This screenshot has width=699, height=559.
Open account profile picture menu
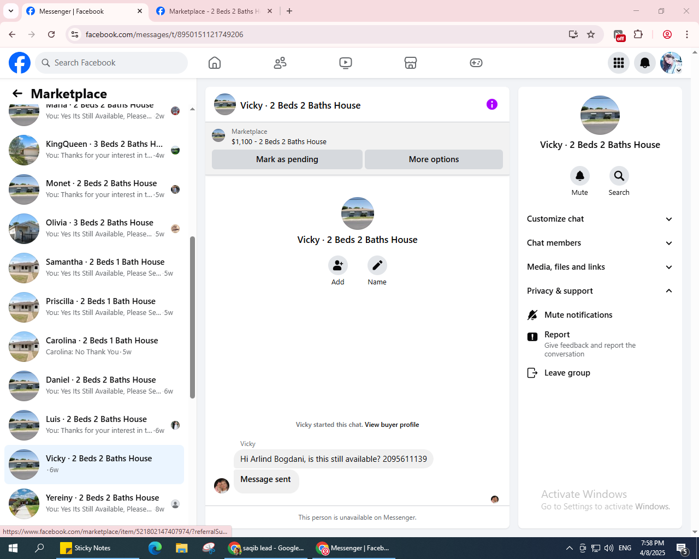671,63
